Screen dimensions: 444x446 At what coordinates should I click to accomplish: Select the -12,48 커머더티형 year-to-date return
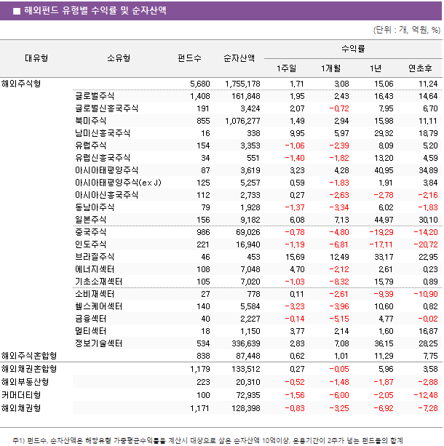click(426, 395)
